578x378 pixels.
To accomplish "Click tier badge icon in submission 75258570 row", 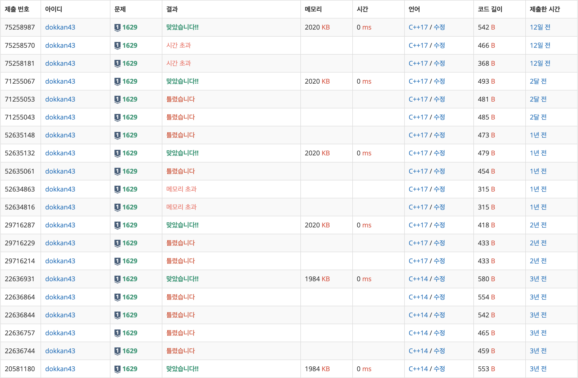I will click(x=117, y=45).
